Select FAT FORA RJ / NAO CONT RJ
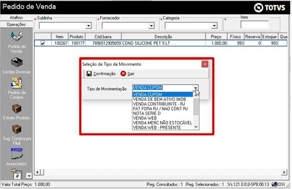The width and height of the screenshot is (292, 189). pyautogui.click(x=163, y=109)
